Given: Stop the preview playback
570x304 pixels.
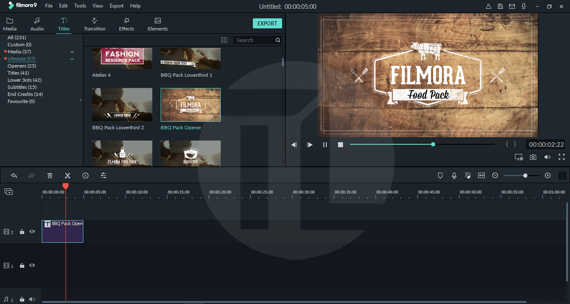Looking at the screenshot, I should [340, 145].
